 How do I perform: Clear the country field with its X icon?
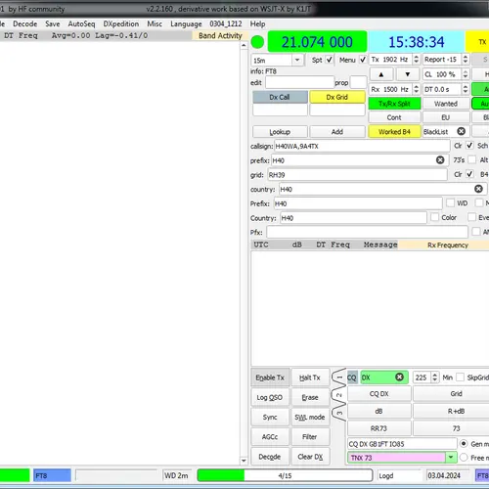pos(478,189)
